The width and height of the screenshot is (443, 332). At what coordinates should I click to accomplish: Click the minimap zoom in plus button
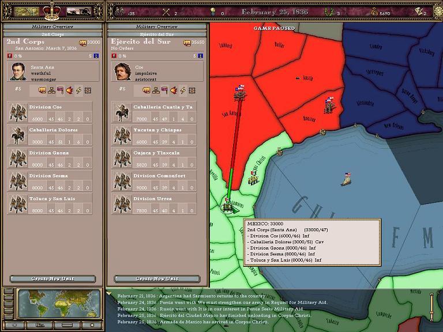point(92,325)
